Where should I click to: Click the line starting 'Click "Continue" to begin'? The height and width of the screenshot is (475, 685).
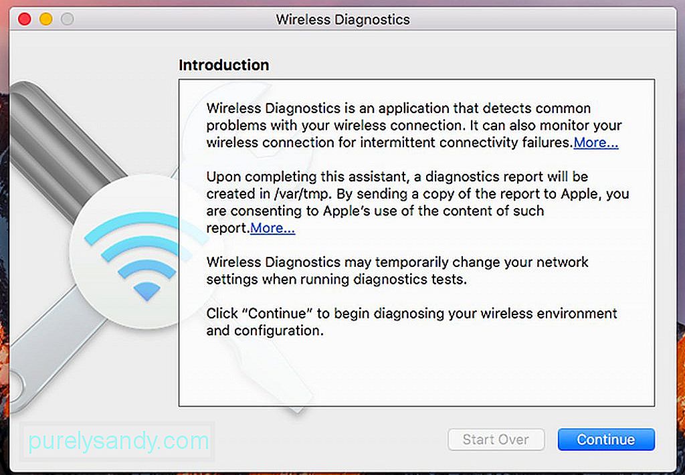[x=411, y=313]
